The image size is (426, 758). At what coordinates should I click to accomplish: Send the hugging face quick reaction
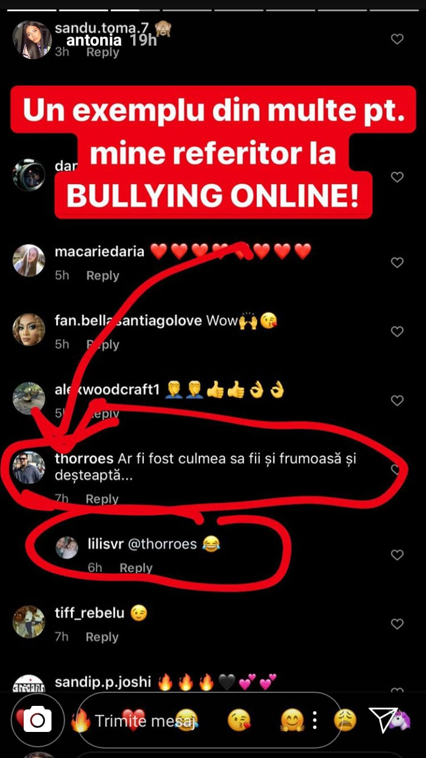click(292, 720)
